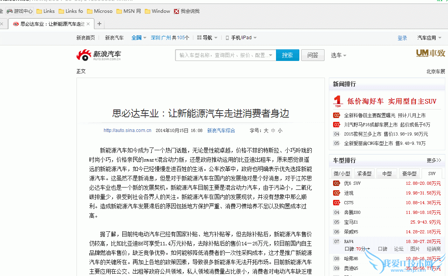Select the 豪华型 car ranking tab
The height and width of the screenshot is (276, 448).
click(x=408, y=174)
